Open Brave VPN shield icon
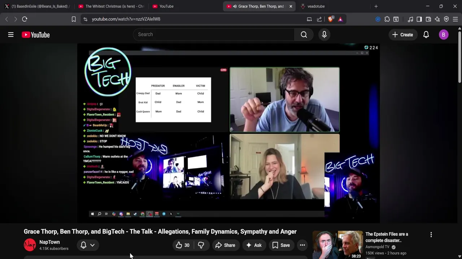462x259 pixels. point(446,19)
